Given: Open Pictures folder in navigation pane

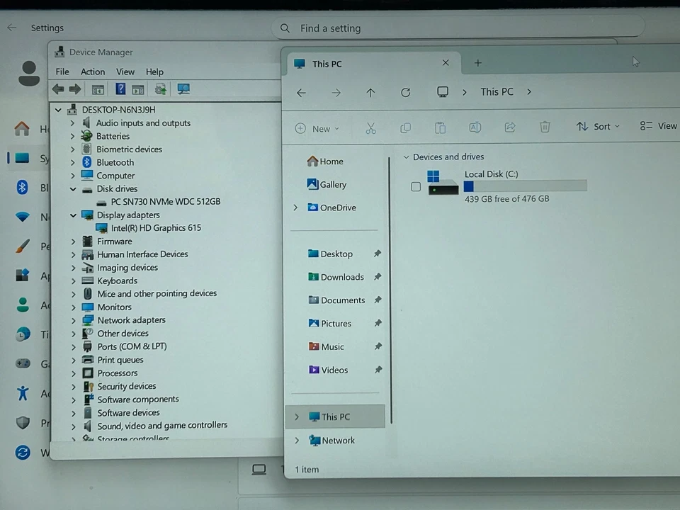Looking at the screenshot, I should (x=330, y=324).
